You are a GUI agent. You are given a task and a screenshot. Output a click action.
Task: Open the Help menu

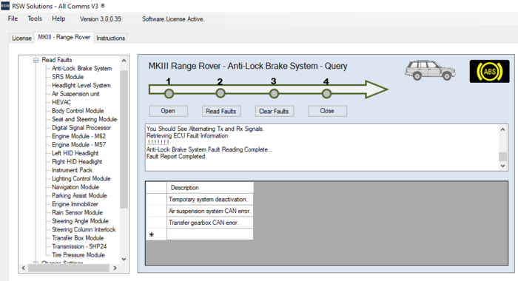click(x=58, y=18)
